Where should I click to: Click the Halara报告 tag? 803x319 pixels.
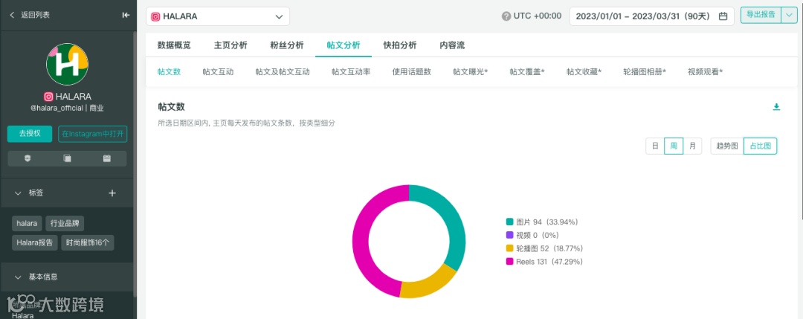[x=34, y=242]
